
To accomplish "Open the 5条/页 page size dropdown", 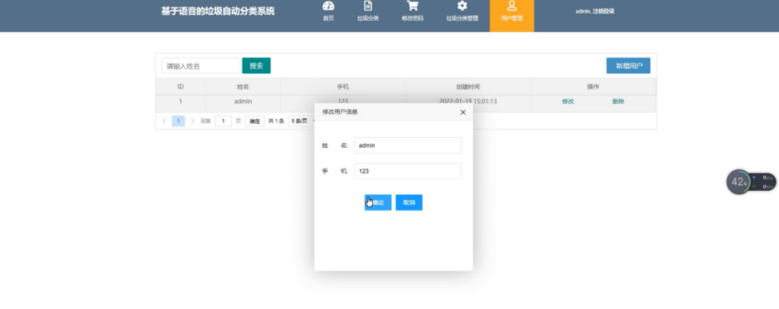I will 301,121.
